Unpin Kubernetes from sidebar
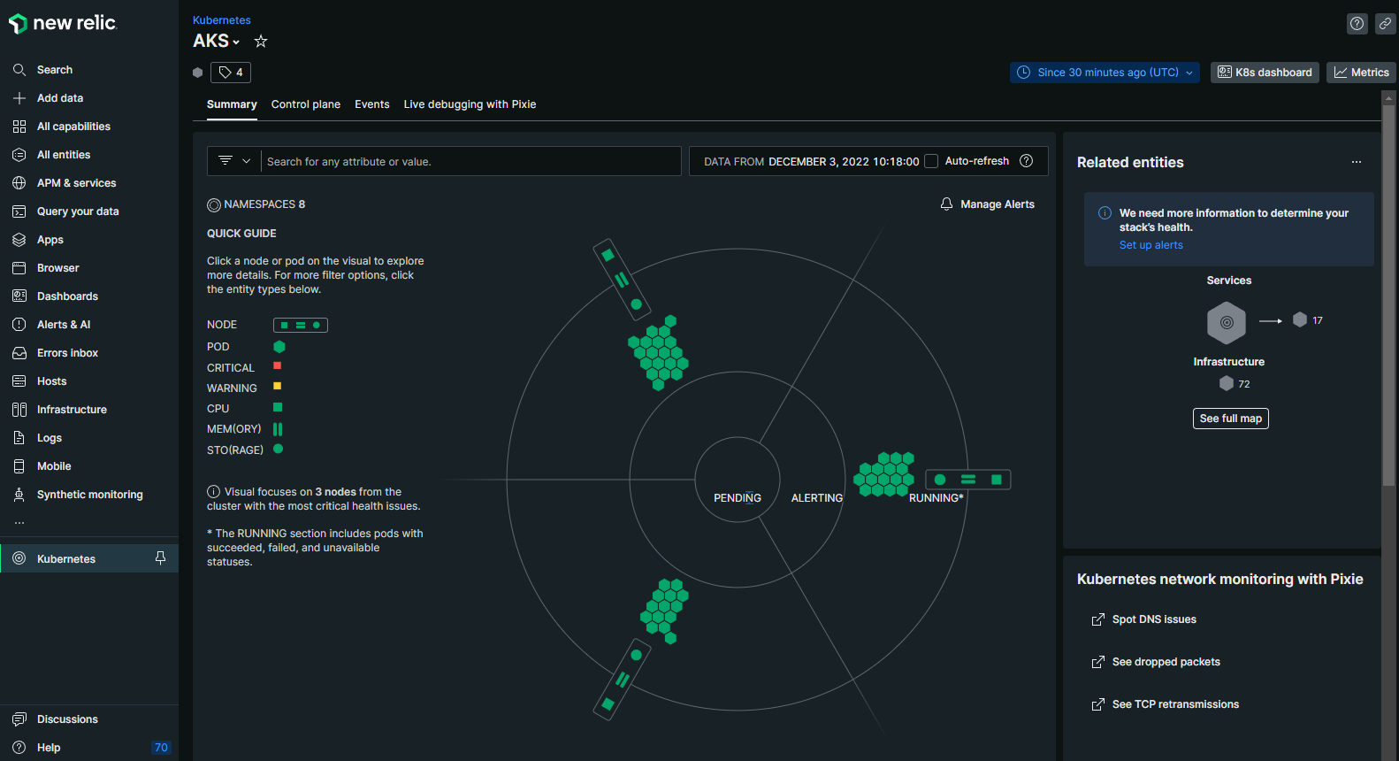 click(160, 558)
